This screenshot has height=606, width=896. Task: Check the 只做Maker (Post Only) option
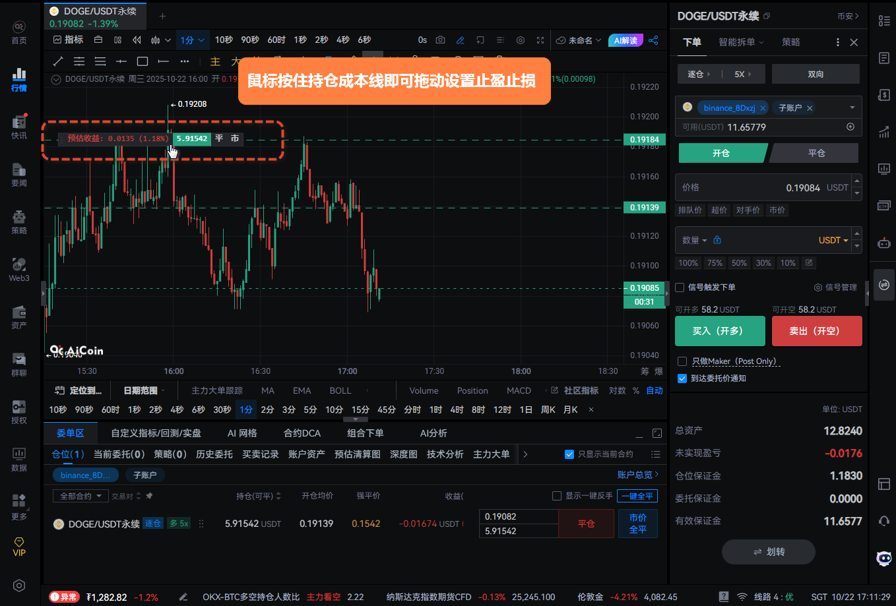point(682,361)
